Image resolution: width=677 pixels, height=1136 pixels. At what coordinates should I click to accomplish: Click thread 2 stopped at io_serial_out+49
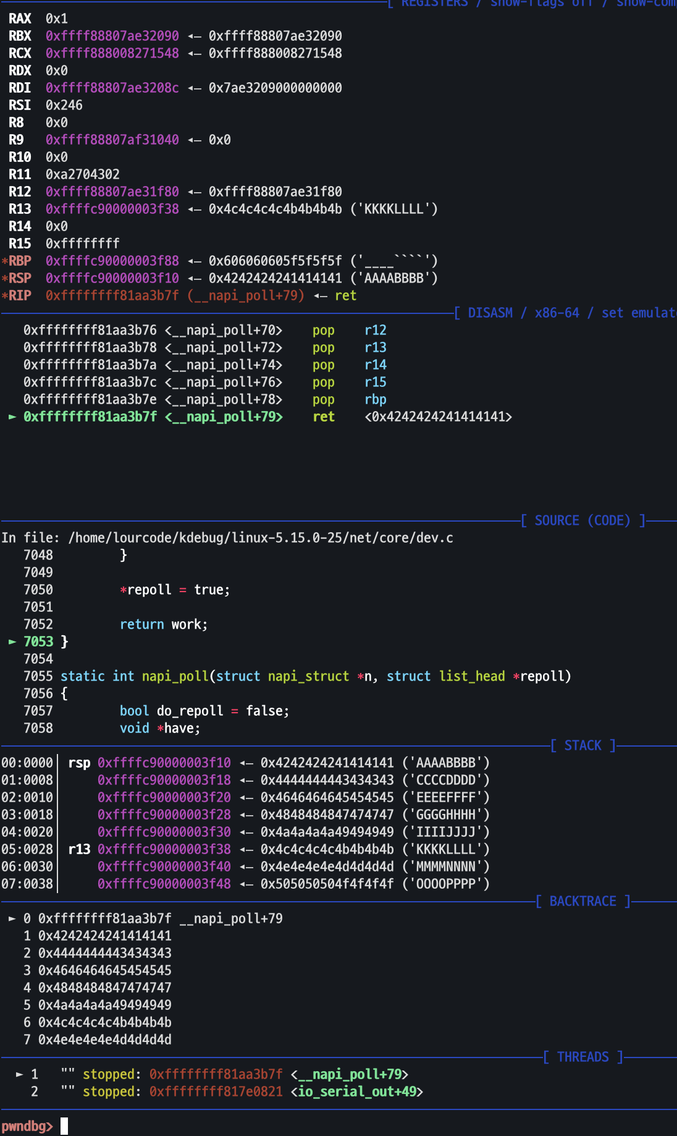[x=227, y=1091]
